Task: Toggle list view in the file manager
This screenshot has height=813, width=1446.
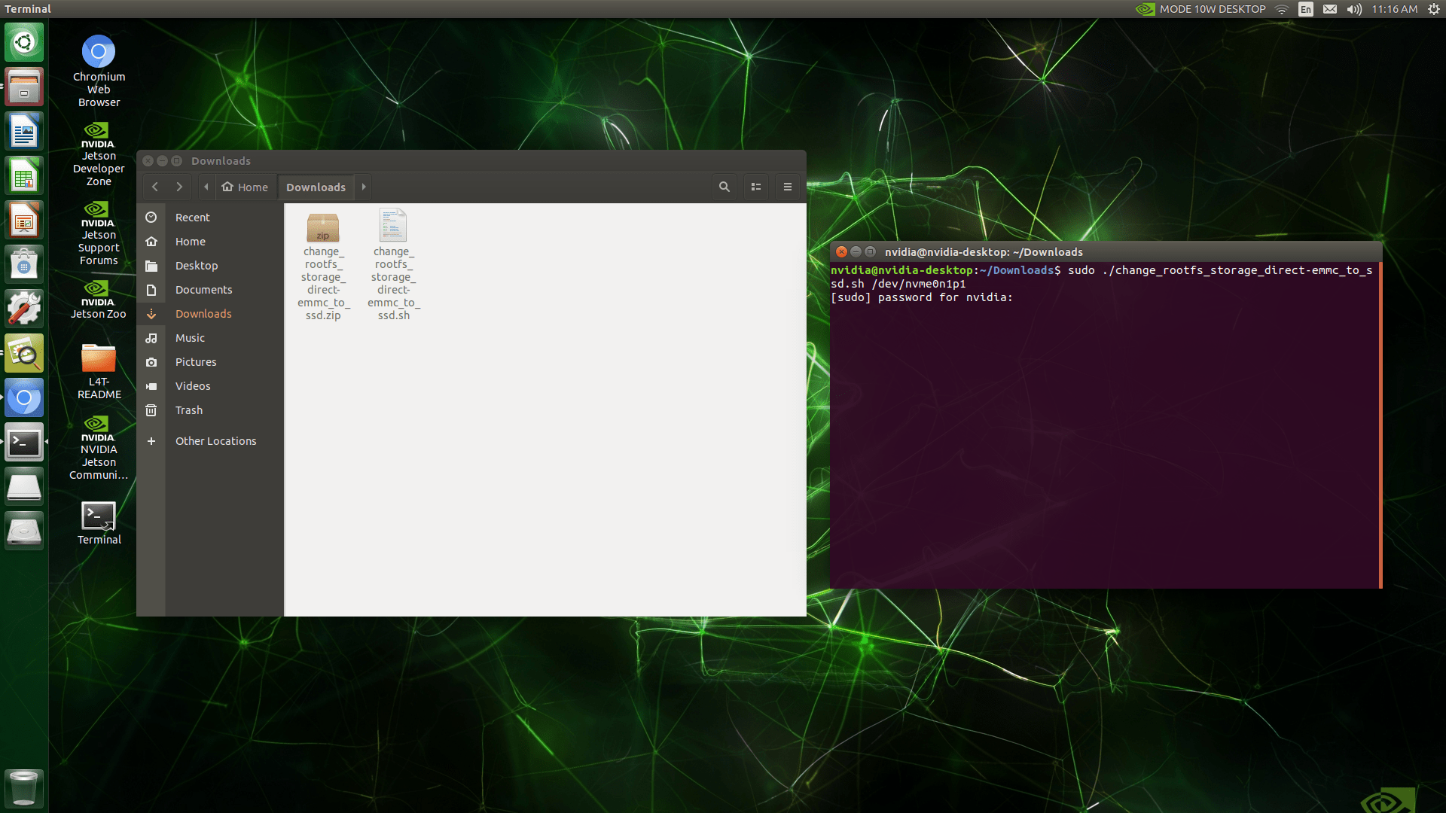Action: point(756,187)
